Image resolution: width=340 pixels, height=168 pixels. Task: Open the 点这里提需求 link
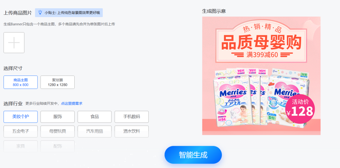pos(72,103)
